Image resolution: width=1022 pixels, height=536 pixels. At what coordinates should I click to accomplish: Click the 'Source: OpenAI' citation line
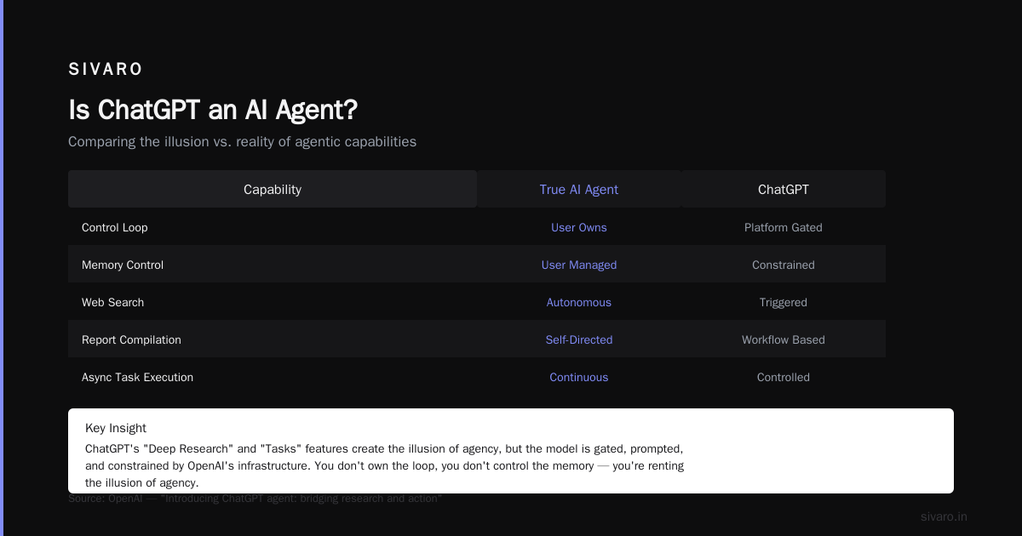(x=255, y=498)
